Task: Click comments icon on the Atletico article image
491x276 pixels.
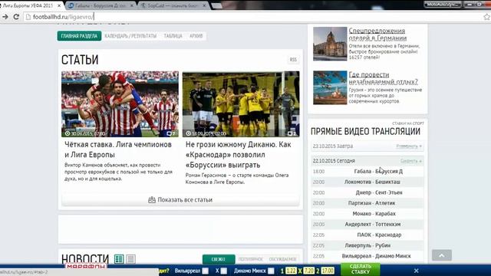Action: point(169,133)
